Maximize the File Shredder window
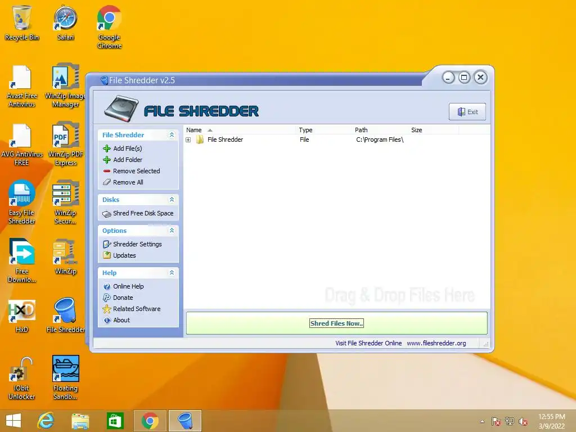Viewport: 576px width, 432px height. (464, 78)
